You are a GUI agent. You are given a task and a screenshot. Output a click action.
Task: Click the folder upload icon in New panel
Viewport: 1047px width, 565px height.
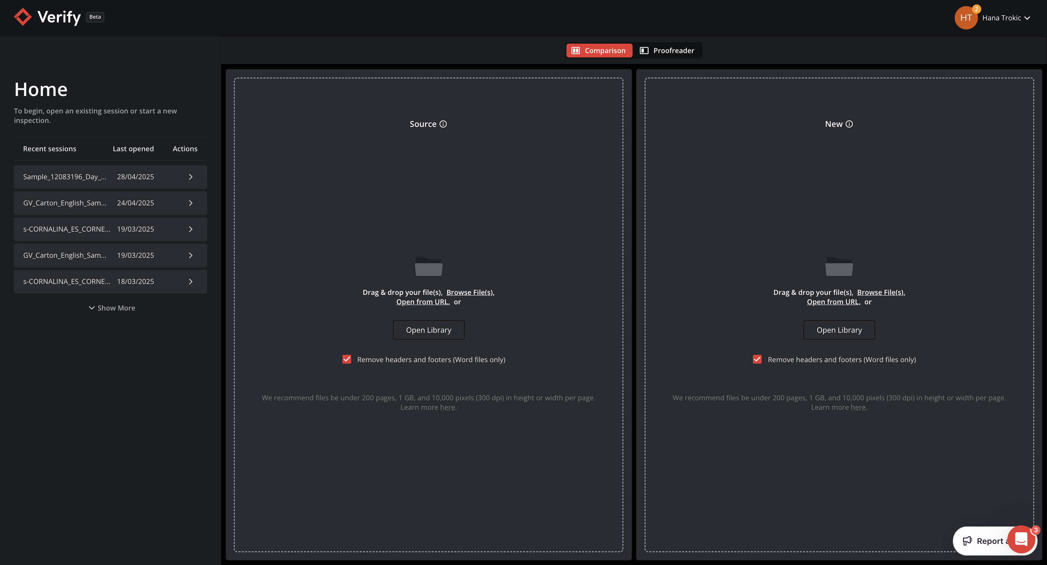(x=838, y=267)
